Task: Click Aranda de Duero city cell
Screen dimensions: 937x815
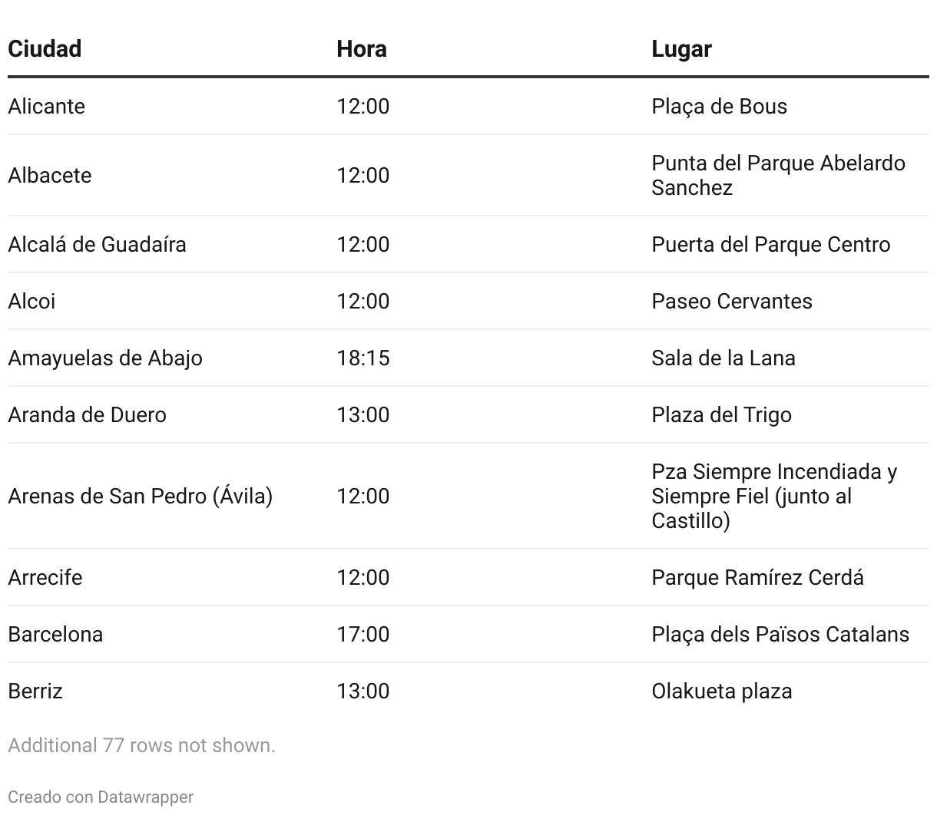Action: [x=87, y=414]
